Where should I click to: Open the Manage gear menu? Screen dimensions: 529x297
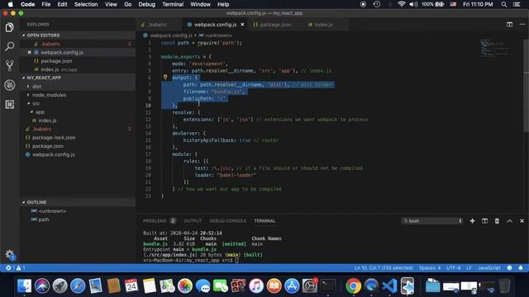pos(9,255)
